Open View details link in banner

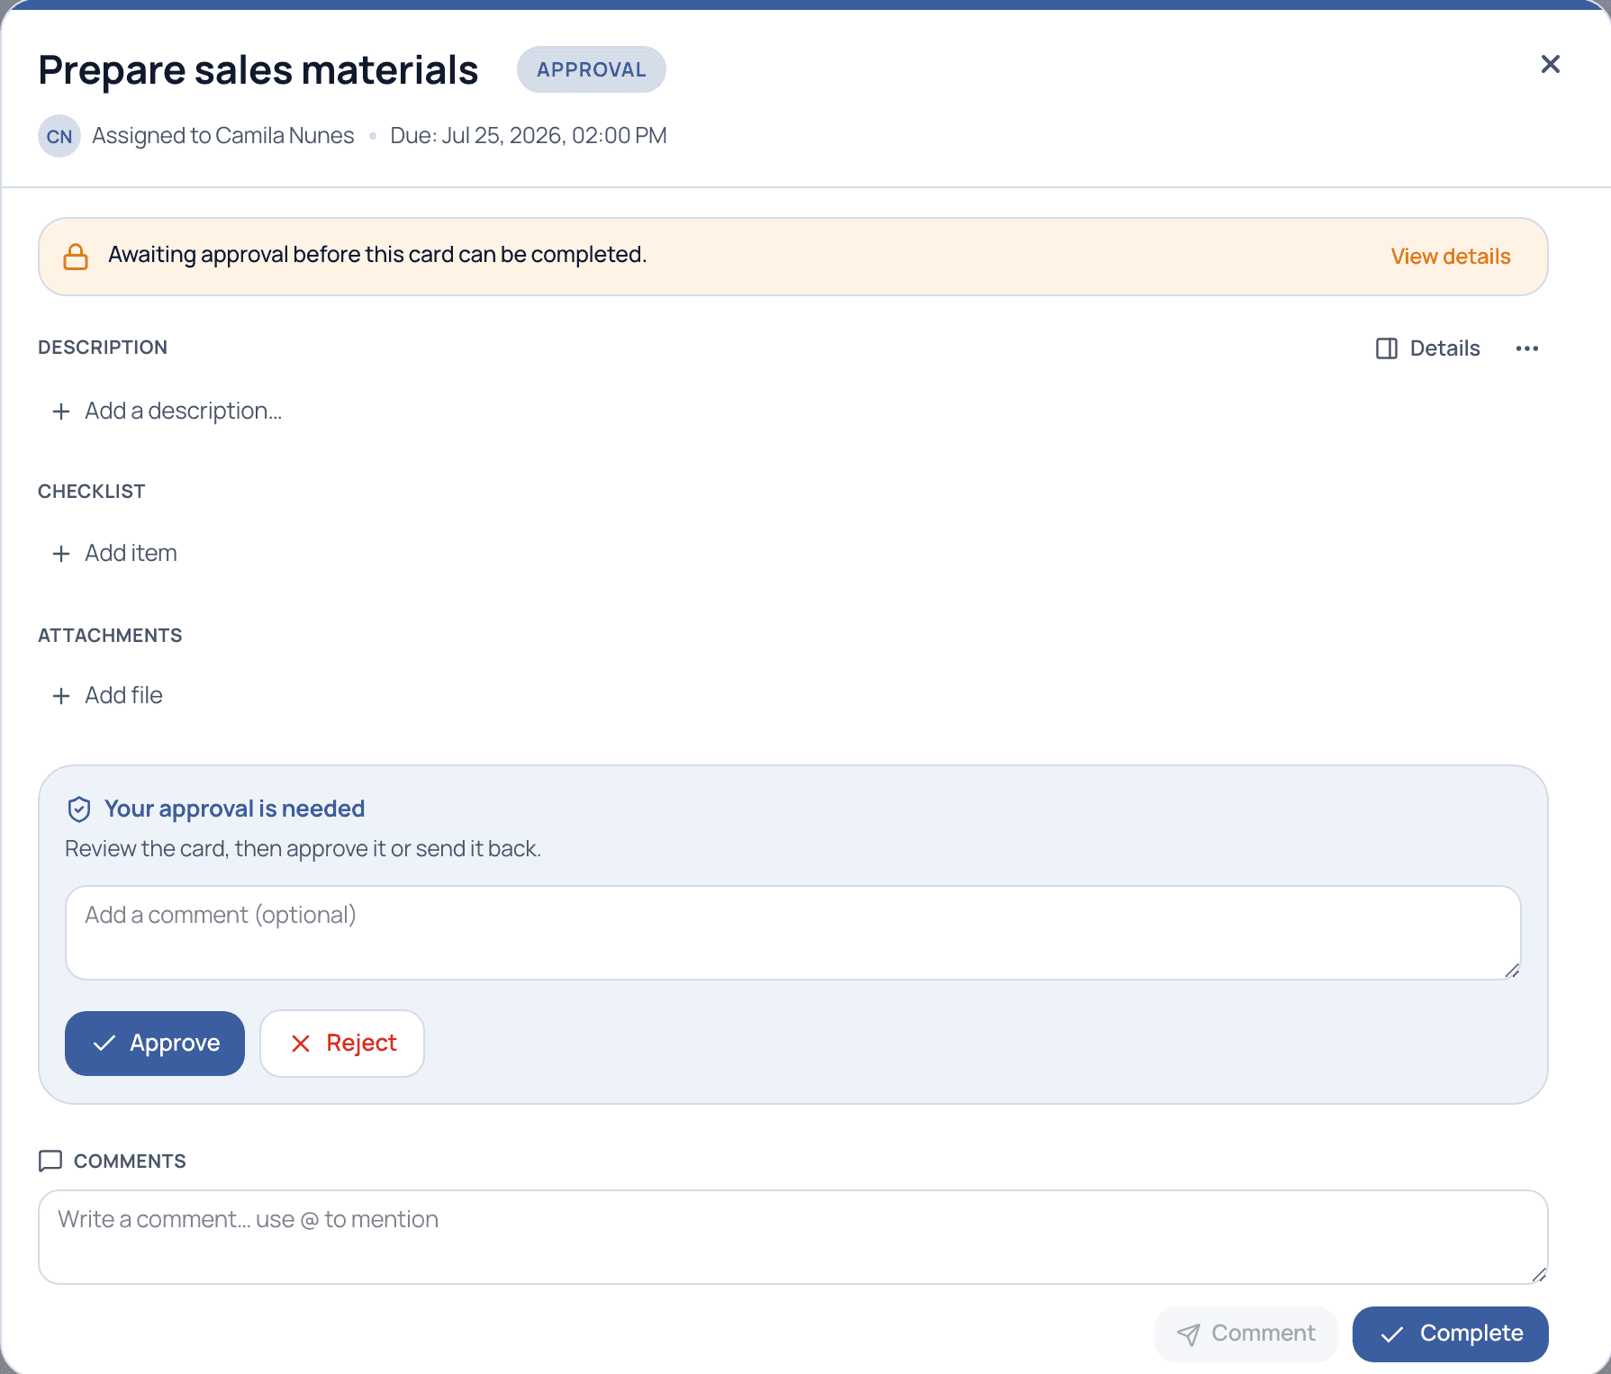1450,257
